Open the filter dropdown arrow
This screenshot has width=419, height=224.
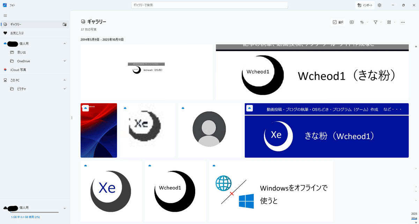[381, 22]
